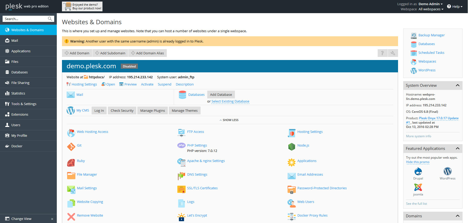Click the Manage Plugins button

pos(153,110)
